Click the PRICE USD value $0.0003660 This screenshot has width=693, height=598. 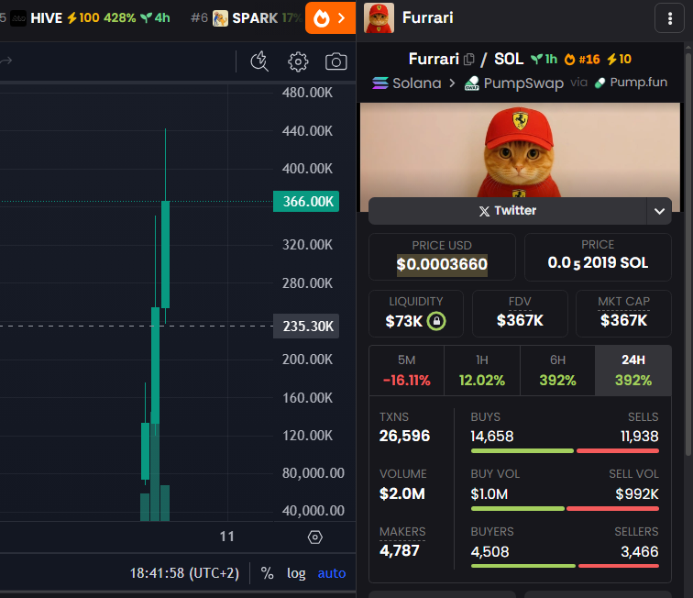coord(442,264)
